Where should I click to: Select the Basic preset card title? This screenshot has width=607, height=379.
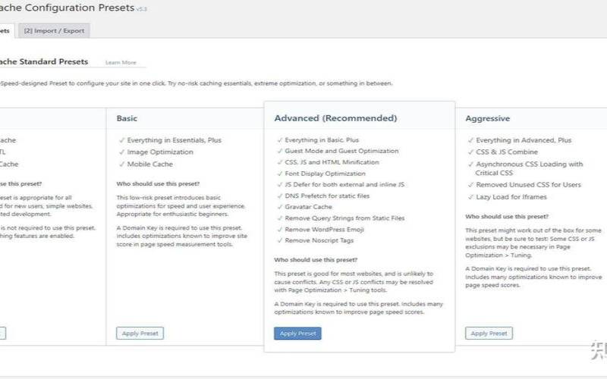coord(127,119)
